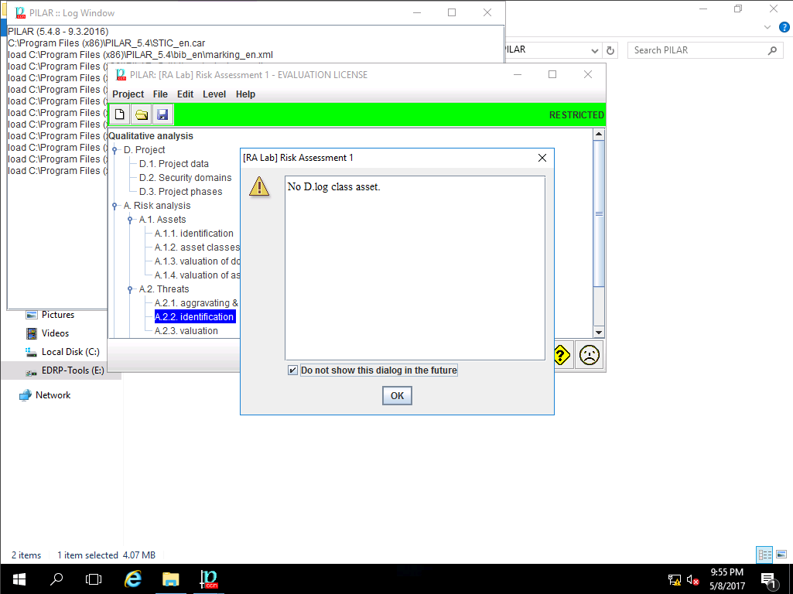This screenshot has height=594, width=793.
Task: Open File Explorer from taskbar
Action: tap(171, 579)
